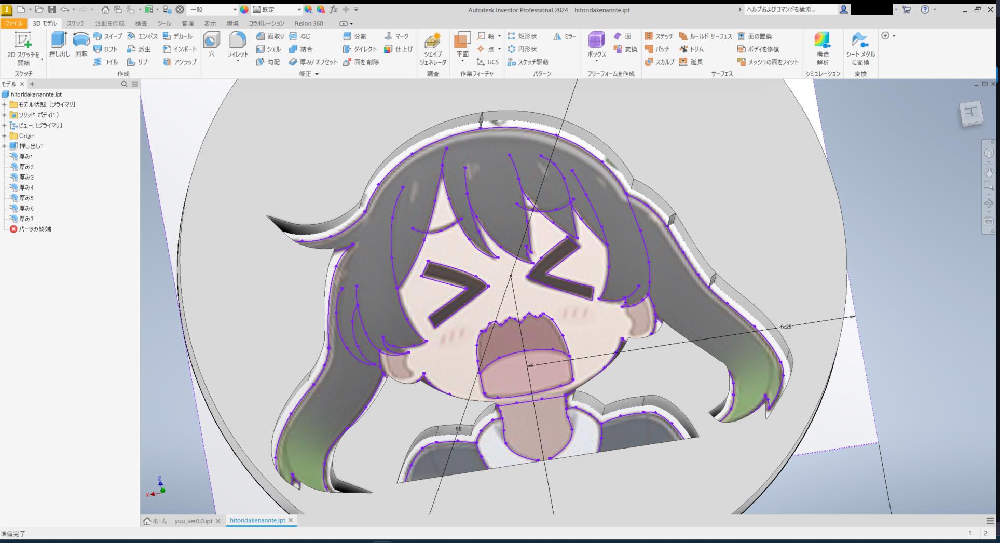
Task: Open the シェイプジェネレータ tool
Action: (x=433, y=49)
